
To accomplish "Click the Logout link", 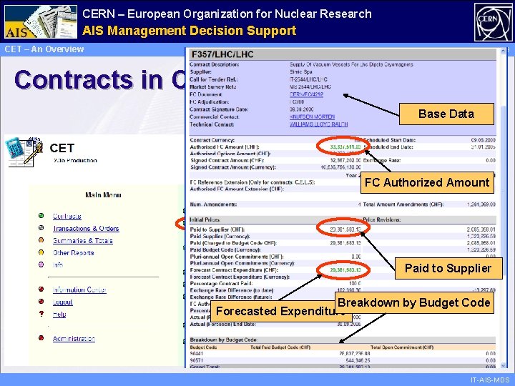I will [63, 302].
